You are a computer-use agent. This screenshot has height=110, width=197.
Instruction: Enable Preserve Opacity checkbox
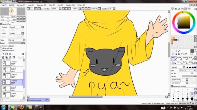(1, 46)
